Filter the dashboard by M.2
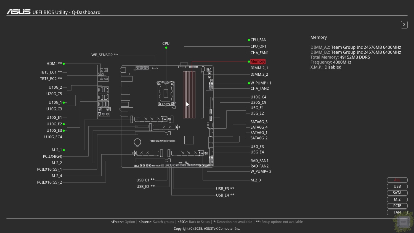This screenshot has height=233, width=414. [397, 199]
